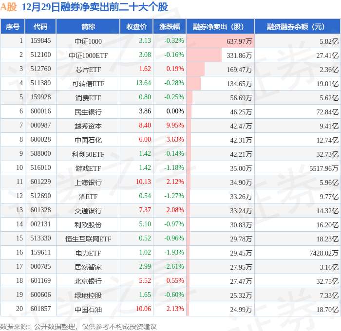Click the 134.65万 value
The width and height of the screenshot is (341, 331).
click(239, 84)
